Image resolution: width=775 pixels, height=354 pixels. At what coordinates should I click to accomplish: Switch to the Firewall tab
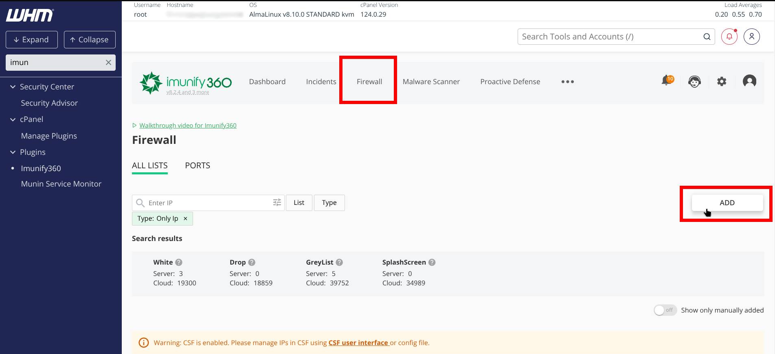[369, 82]
